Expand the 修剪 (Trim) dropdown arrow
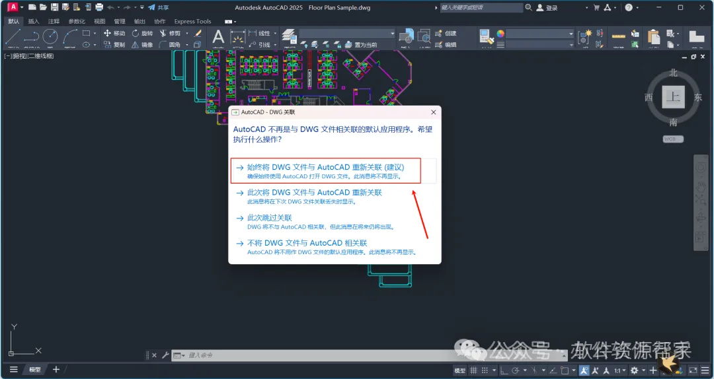Screen dimensions: 714x379 coord(186,34)
